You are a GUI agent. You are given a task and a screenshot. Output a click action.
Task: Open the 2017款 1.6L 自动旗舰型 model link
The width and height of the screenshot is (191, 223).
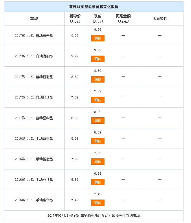click(34, 56)
